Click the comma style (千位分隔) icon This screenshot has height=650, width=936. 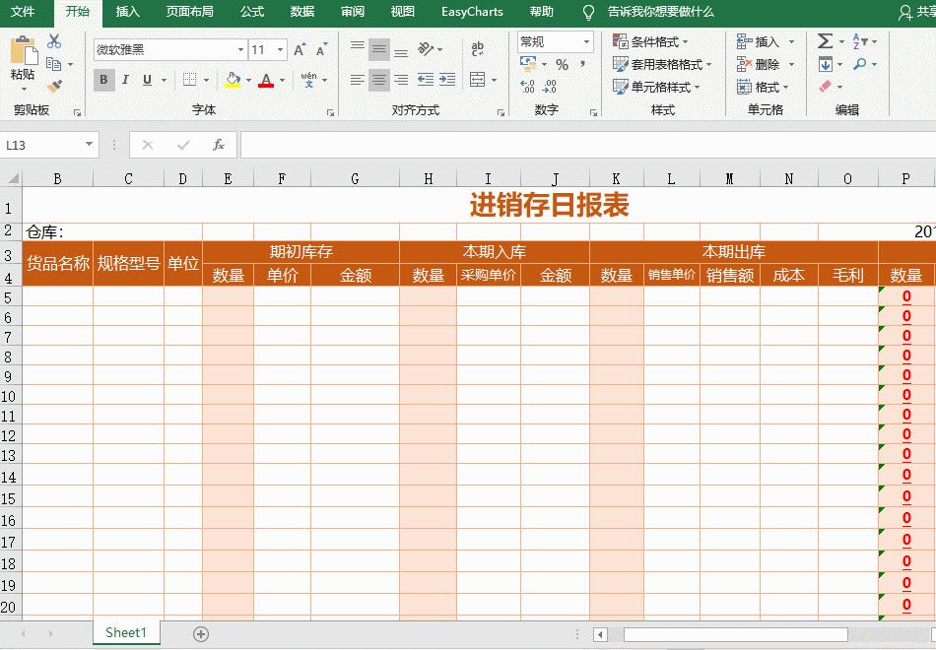583,62
